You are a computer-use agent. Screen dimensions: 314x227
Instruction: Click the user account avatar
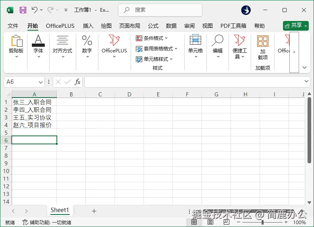(x=246, y=10)
